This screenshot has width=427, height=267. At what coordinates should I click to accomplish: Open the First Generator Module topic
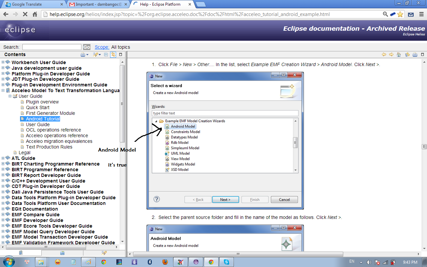click(50, 113)
